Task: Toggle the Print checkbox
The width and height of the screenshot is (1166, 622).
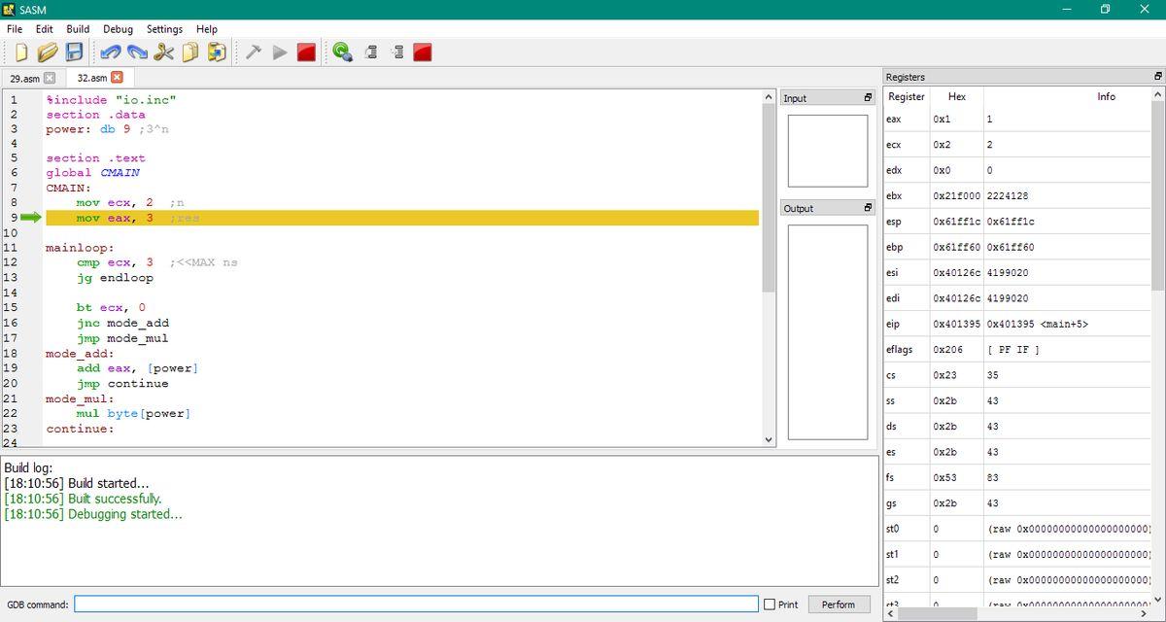Action: (770, 605)
